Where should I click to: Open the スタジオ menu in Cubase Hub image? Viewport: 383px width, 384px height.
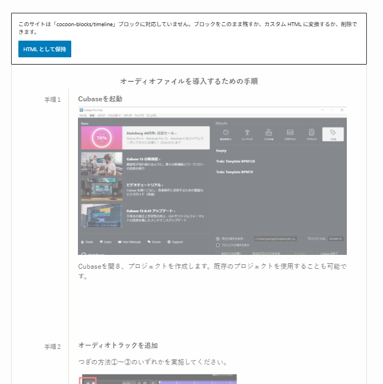127,115
